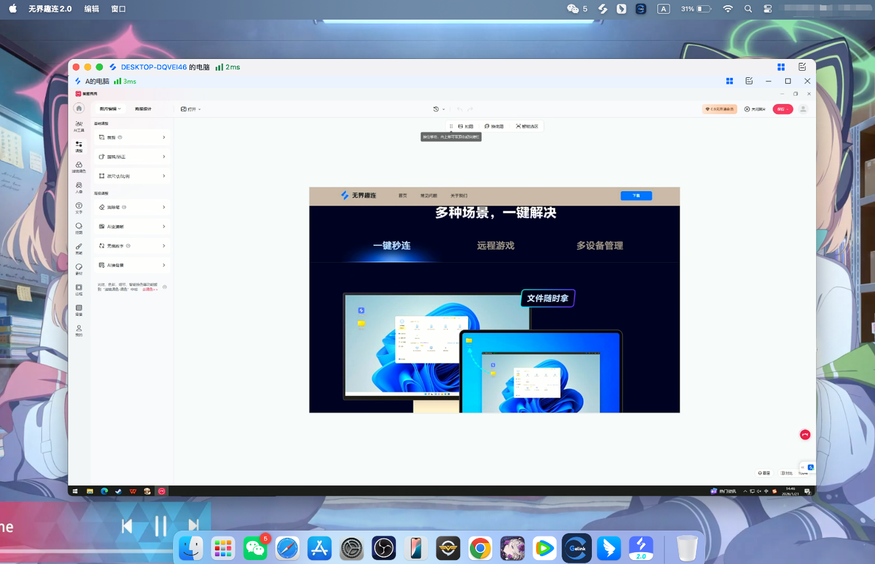Click the user avatar in top right

tap(803, 109)
